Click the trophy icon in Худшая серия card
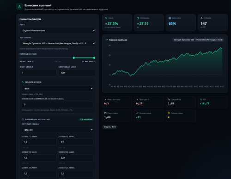231x179 pixels. tap(169, 113)
